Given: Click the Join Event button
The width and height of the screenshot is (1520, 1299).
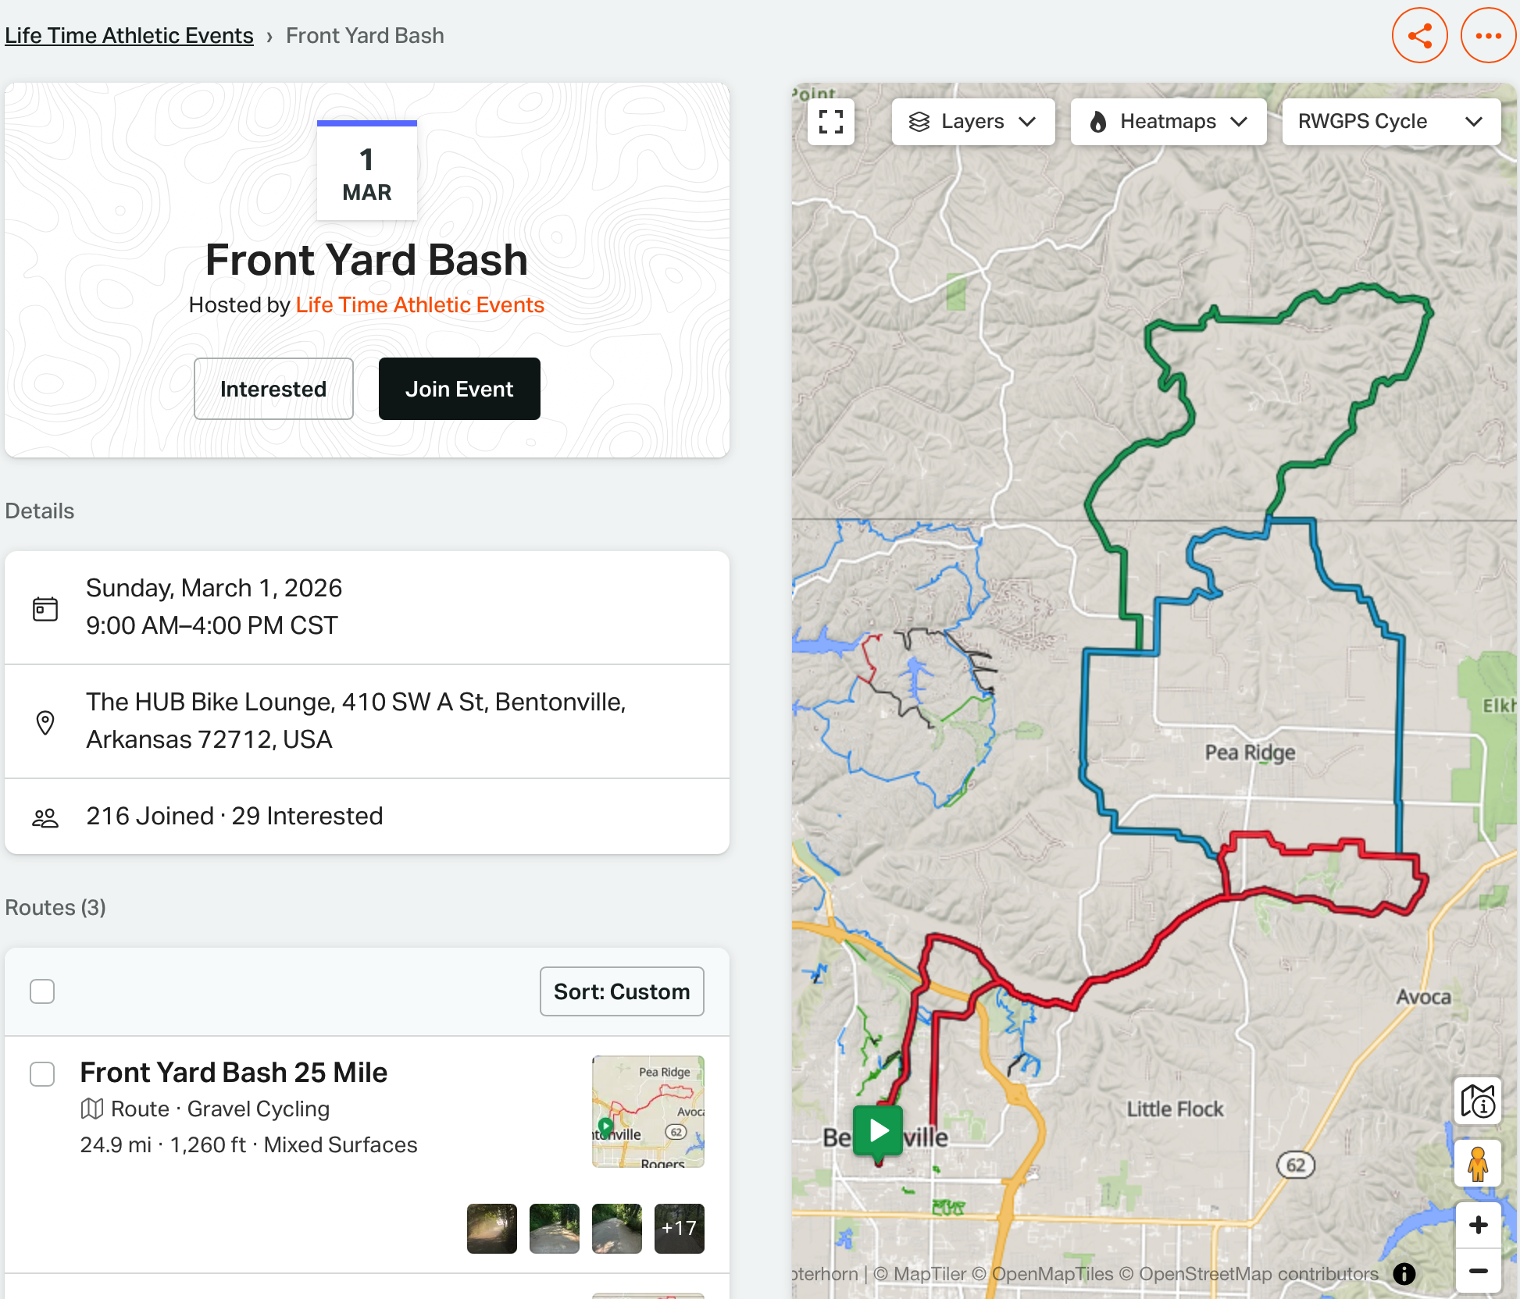Looking at the screenshot, I should click(x=459, y=389).
